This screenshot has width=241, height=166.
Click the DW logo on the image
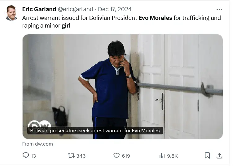39,125
